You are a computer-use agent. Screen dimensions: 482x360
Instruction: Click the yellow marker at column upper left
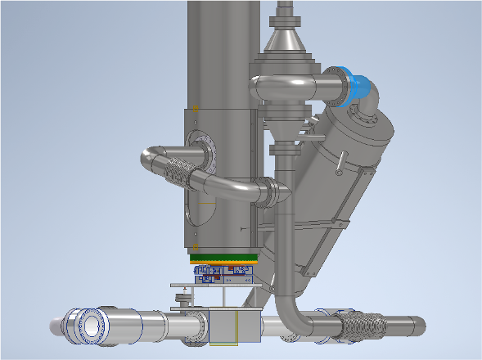196,109
